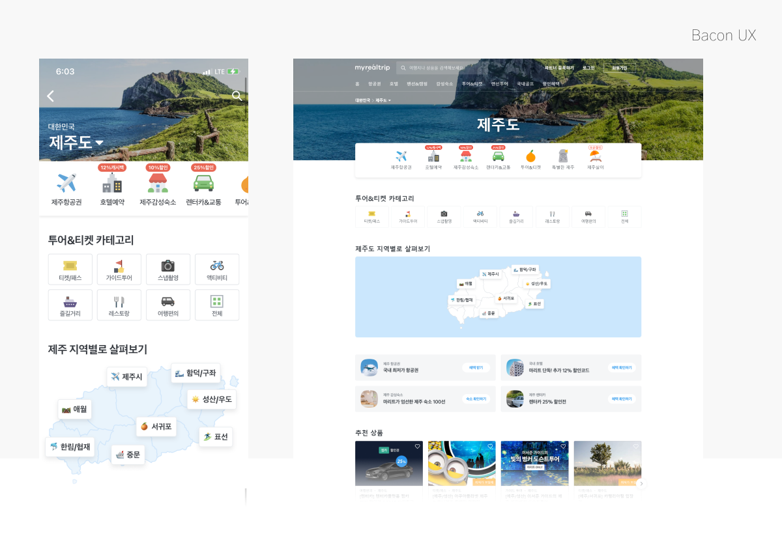Image resolution: width=782 pixels, height=547 pixels.
Task: Click 투어&티켓 tangerine icon on desktop page
Action: [x=530, y=156]
